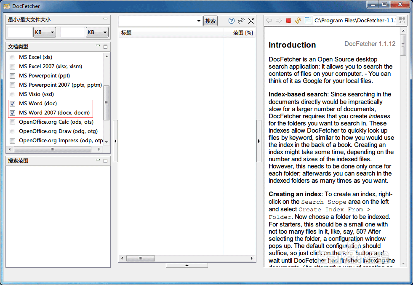Minimize the file size panel
Image resolution: width=413 pixels, height=285 pixels.
105,19
